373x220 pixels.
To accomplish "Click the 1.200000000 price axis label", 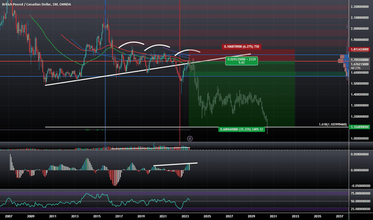I will [359, 116].
